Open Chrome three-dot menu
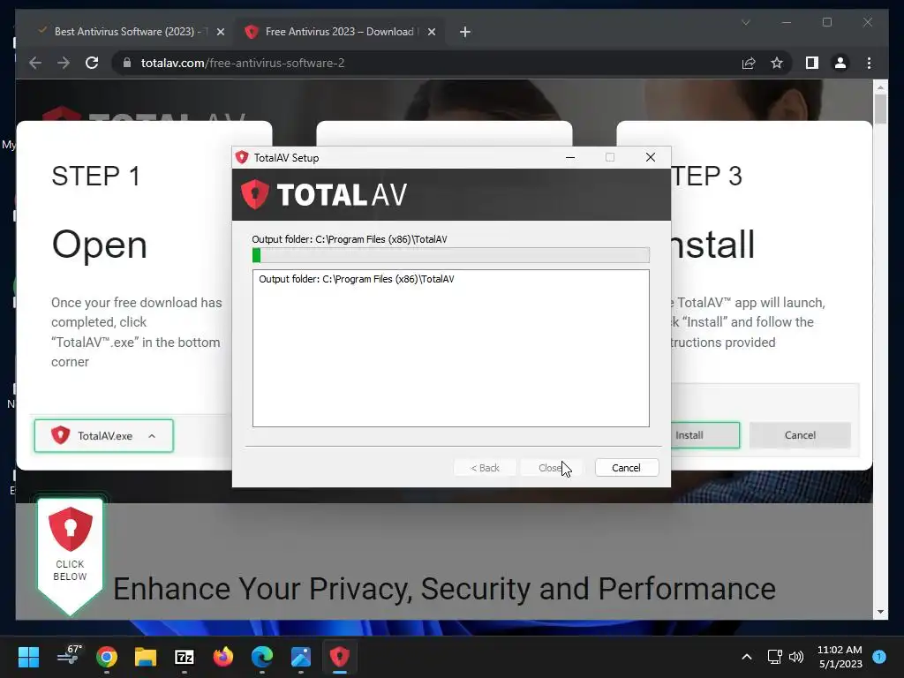The width and height of the screenshot is (904, 678). click(x=869, y=63)
